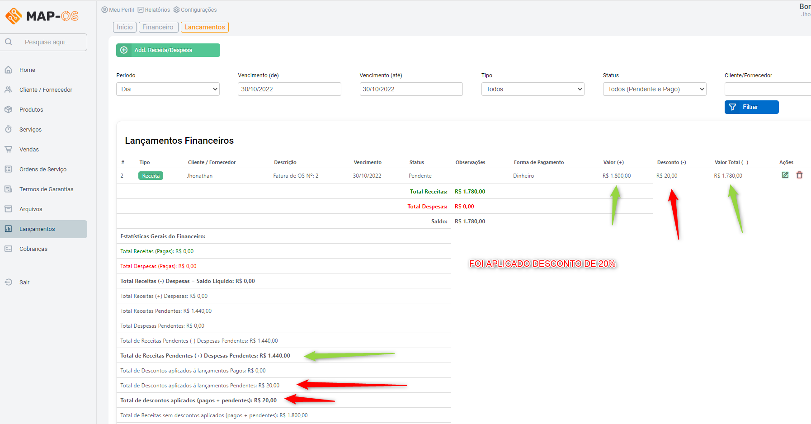This screenshot has width=811, height=424.
Task: Delete the Fatura de OS Nº 2 entry
Action: [799, 175]
